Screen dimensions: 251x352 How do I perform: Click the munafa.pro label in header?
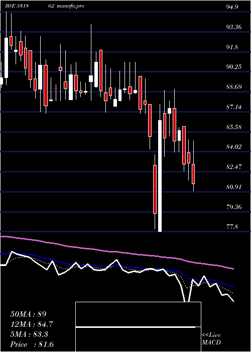[x=70, y=6]
